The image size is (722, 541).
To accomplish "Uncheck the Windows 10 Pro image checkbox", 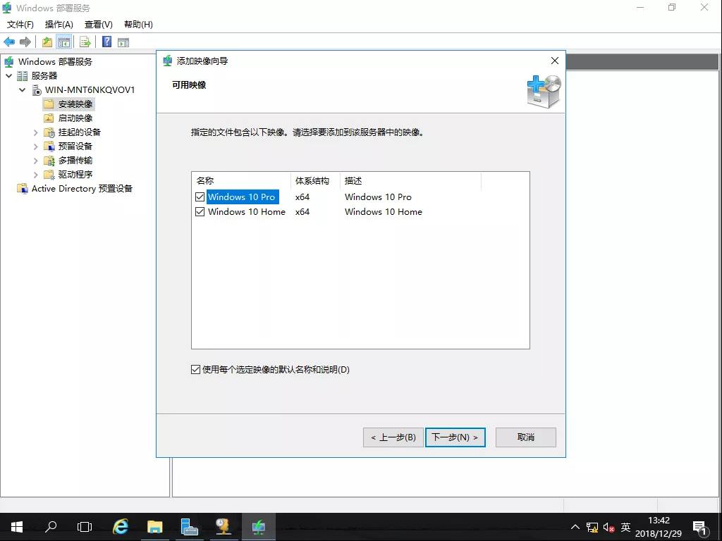I will tap(200, 197).
